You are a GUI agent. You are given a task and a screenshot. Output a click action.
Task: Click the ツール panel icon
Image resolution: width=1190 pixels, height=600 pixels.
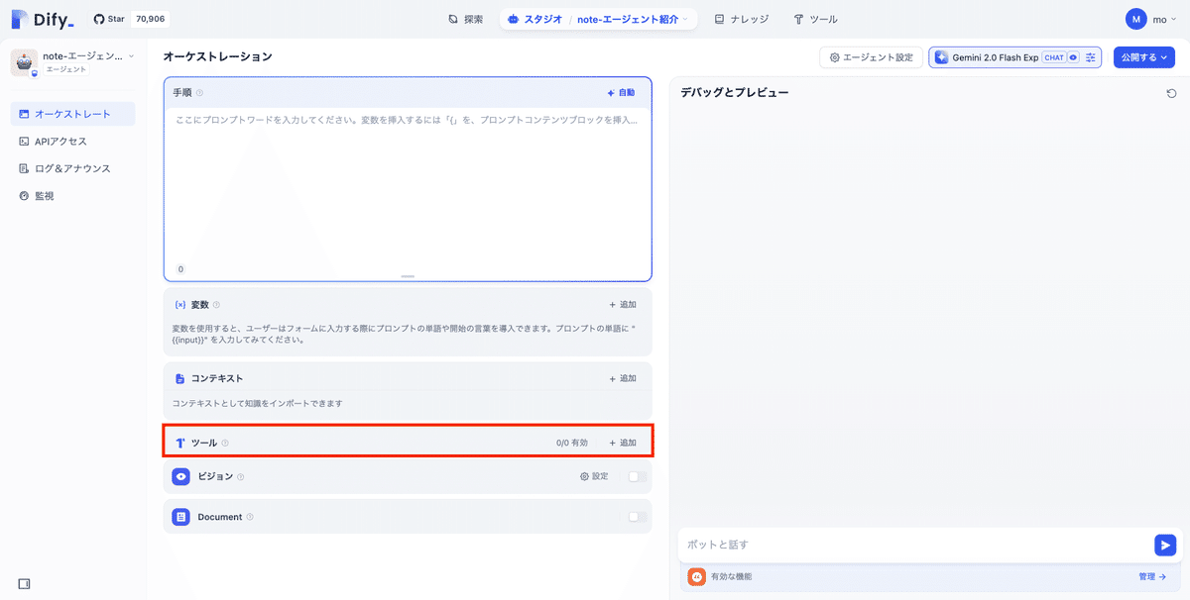(x=178, y=443)
